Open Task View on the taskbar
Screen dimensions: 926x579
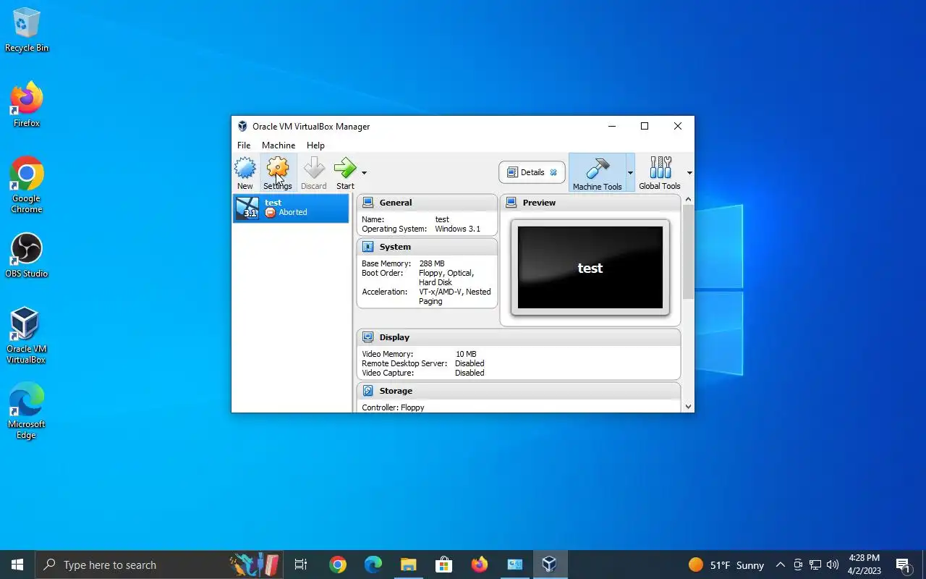(301, 565)
